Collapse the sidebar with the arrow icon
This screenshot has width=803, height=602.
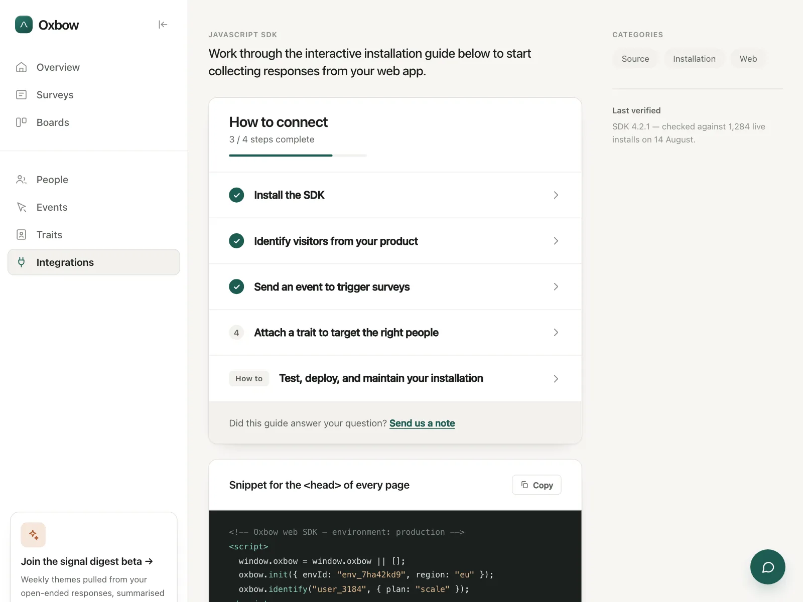163,25
